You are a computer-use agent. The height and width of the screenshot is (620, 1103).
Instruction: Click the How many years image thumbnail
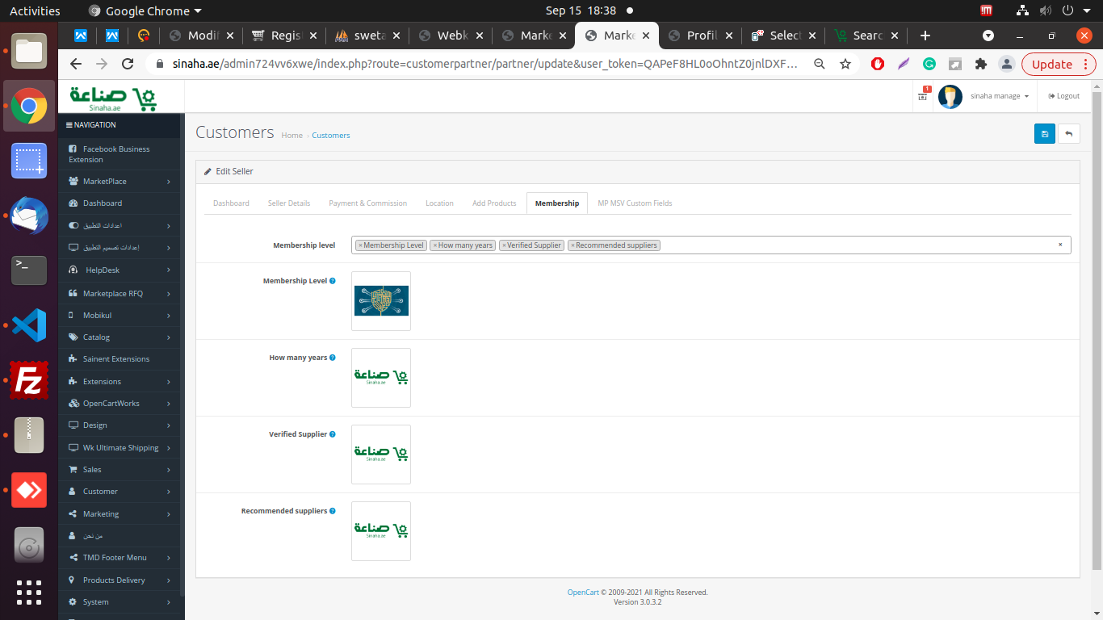point(381,378)
